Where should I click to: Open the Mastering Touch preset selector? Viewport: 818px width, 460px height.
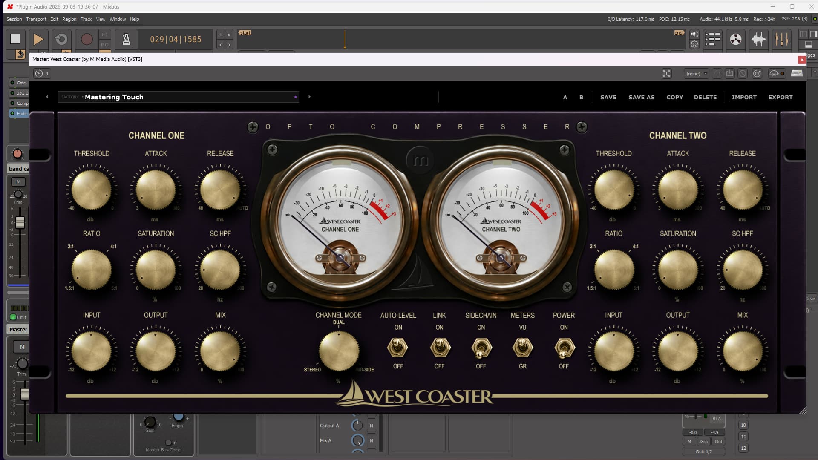coord(178,97)
